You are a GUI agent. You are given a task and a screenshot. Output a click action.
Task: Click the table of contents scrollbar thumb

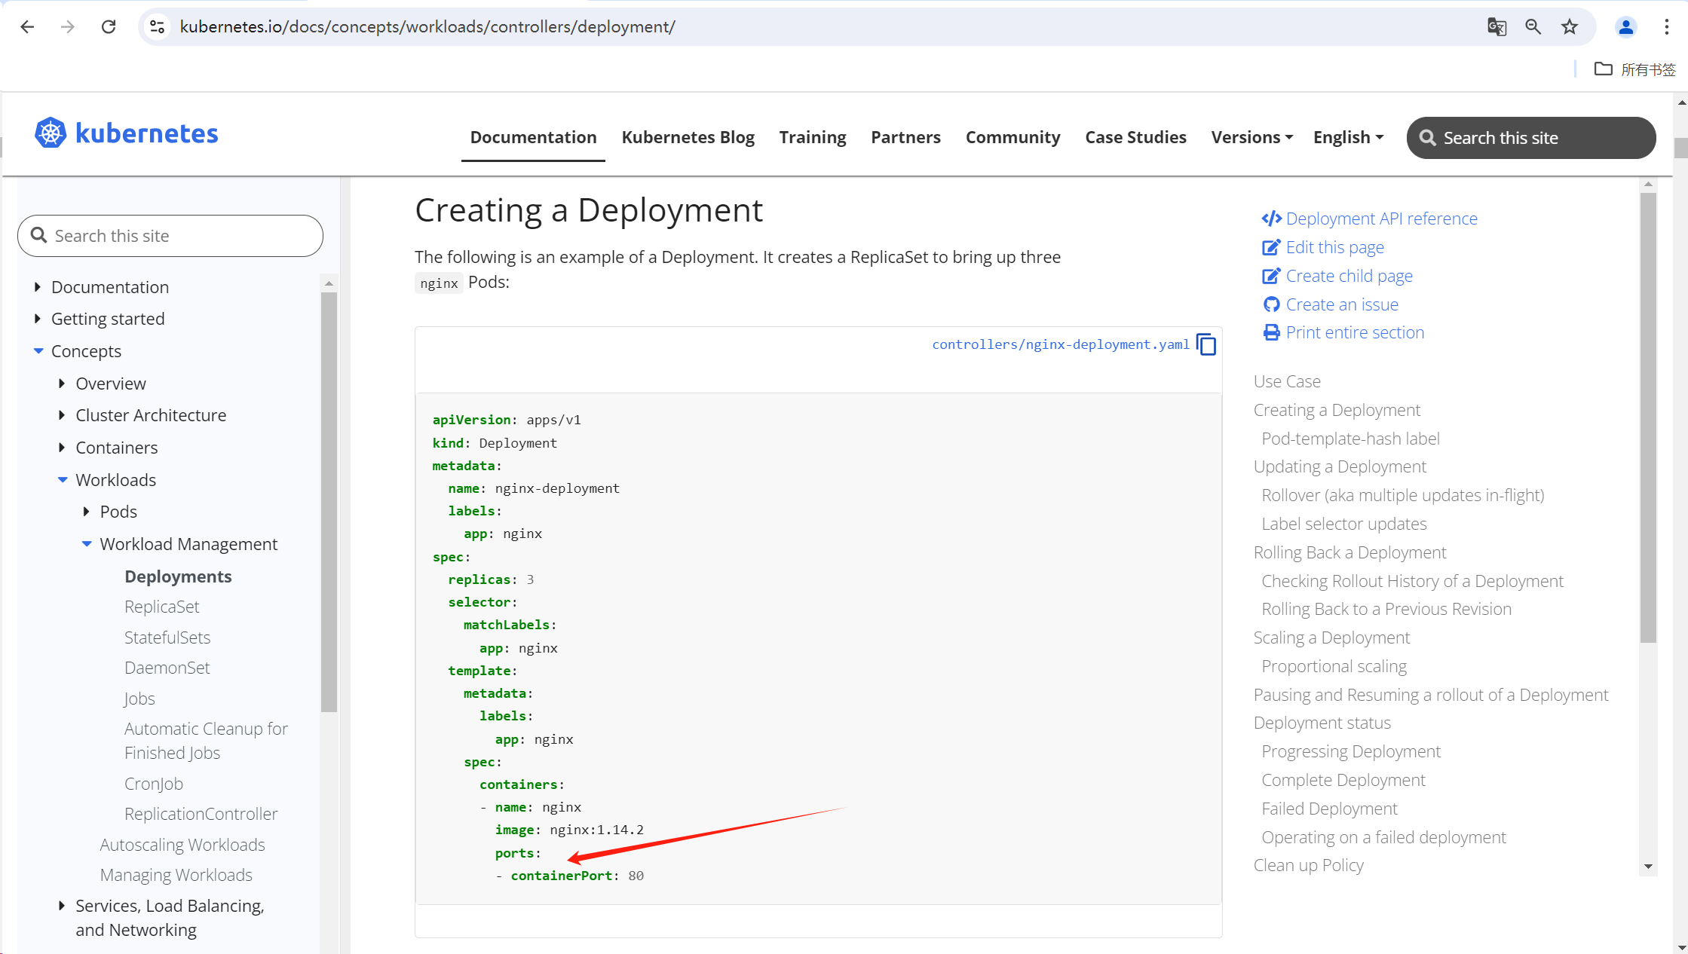1648,417
